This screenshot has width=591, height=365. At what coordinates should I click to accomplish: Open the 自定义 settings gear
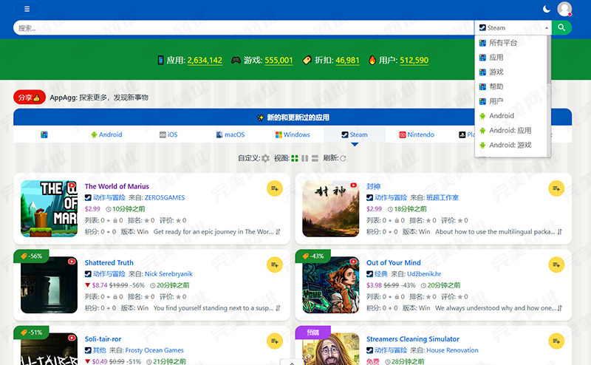[266, 158]
